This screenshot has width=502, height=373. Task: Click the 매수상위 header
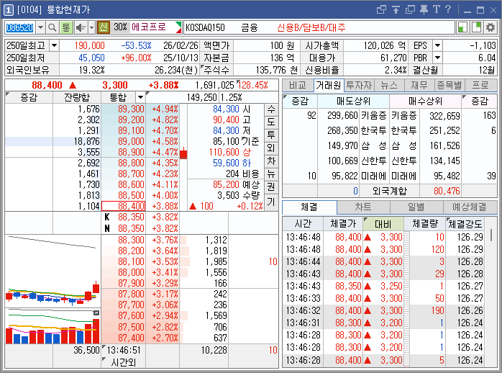click(425, 102)
